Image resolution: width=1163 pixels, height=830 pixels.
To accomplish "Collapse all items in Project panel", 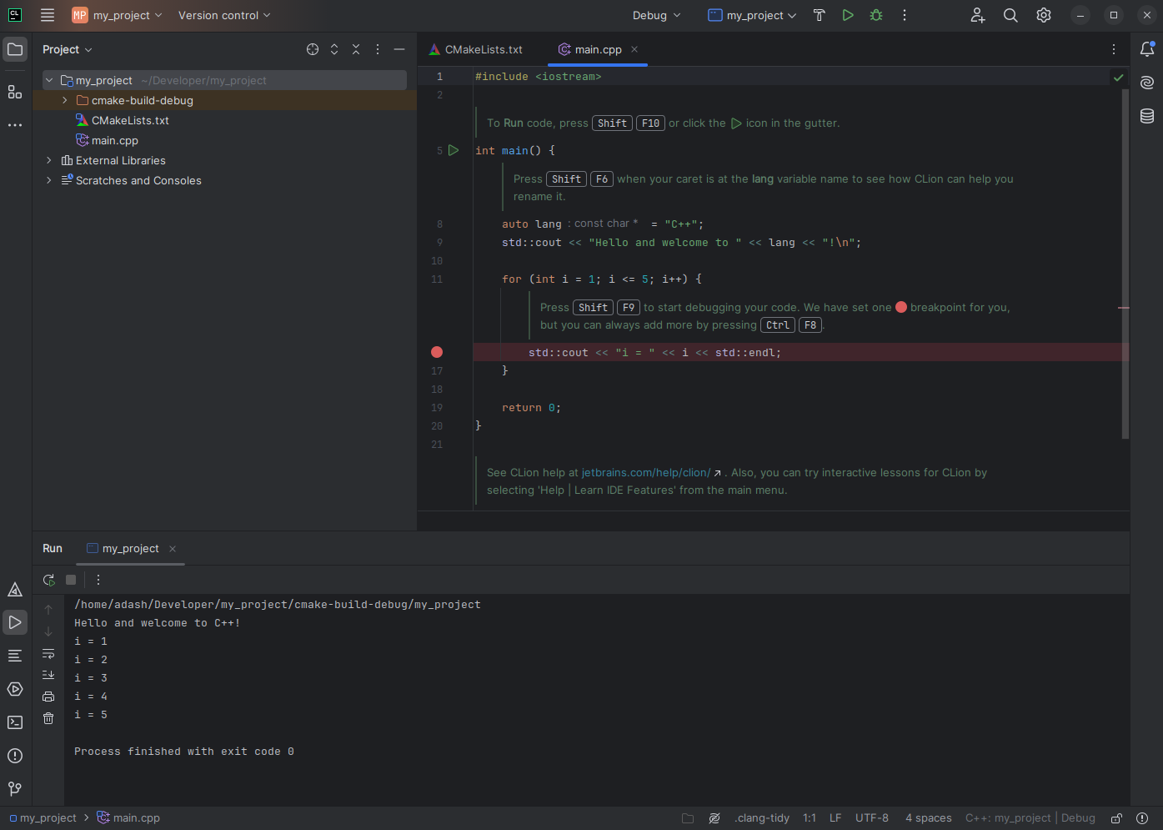I will 356,49.
